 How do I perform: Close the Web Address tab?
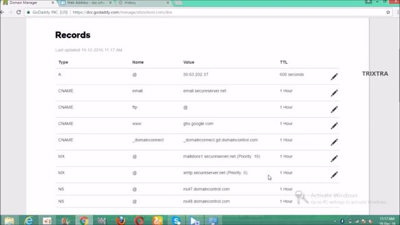click(110, 2)
